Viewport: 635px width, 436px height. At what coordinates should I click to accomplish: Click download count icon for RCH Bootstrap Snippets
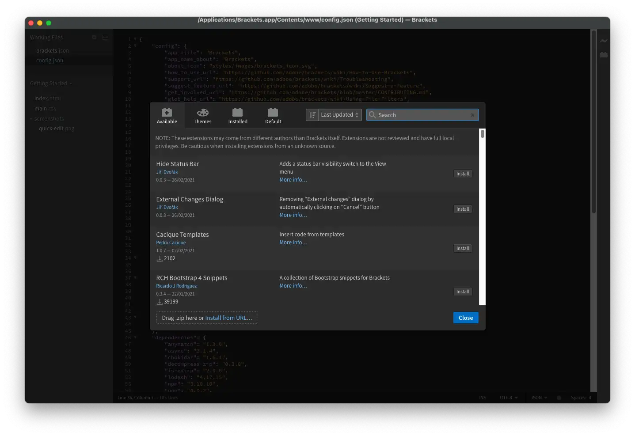[x=160, y=302]
